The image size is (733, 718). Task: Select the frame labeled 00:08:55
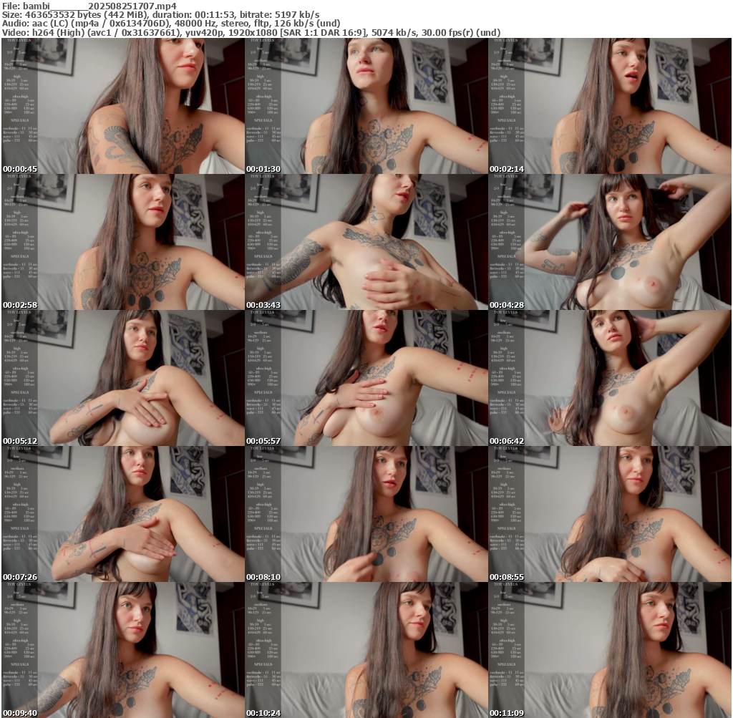(609, 514)
